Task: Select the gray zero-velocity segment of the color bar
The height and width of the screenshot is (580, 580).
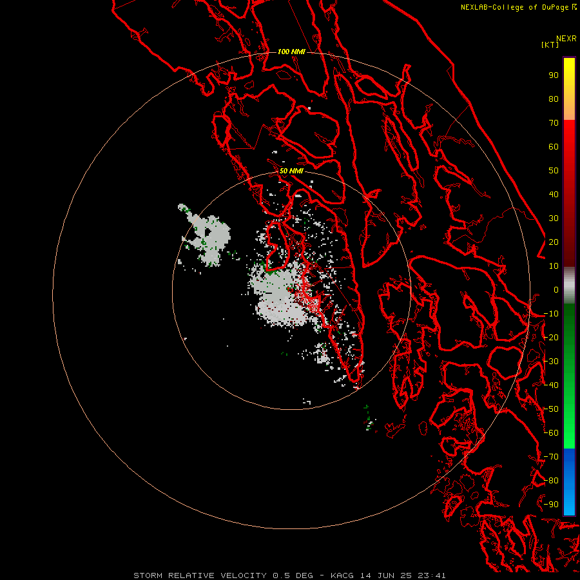Action: pyautogui.click(x=569, y=285)
